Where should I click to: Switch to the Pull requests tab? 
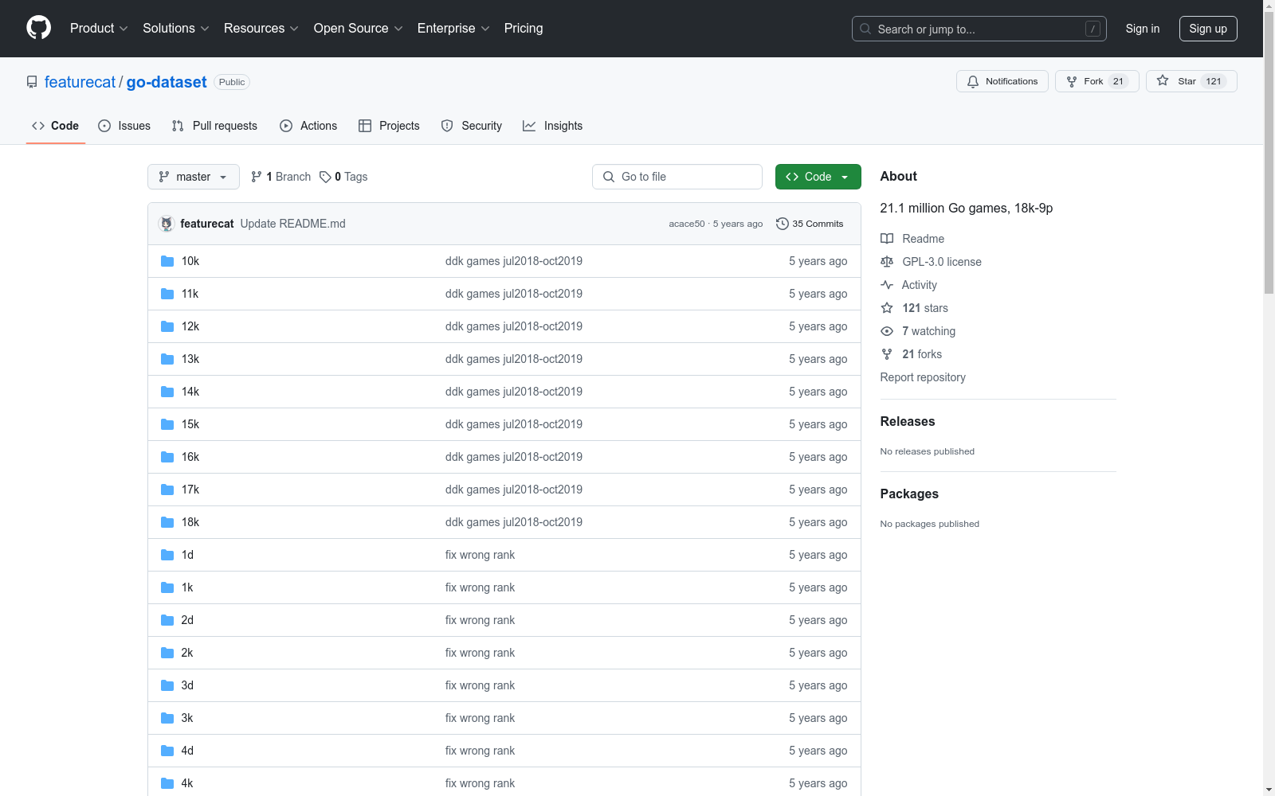click(214, 126)
